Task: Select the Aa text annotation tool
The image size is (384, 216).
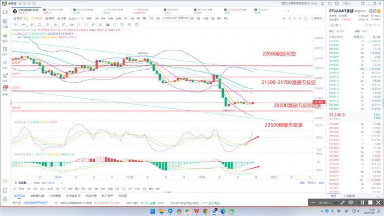Action: (71, 25)
